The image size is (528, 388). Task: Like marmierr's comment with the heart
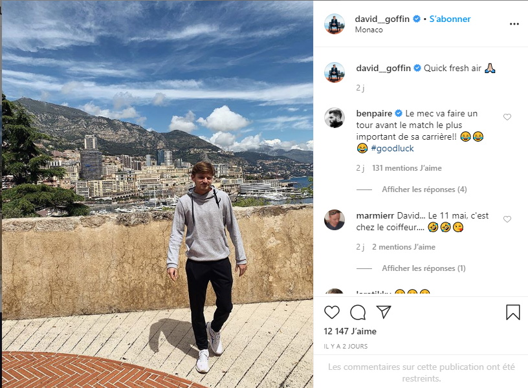point(507,219)
